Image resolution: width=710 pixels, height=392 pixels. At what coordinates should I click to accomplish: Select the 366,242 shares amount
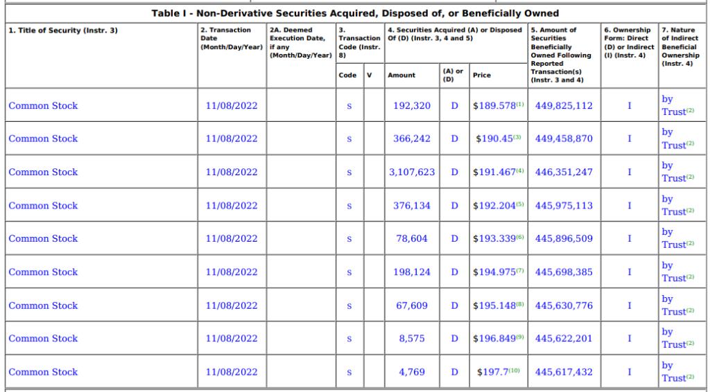pyautogui.click(x=412, y=139)
